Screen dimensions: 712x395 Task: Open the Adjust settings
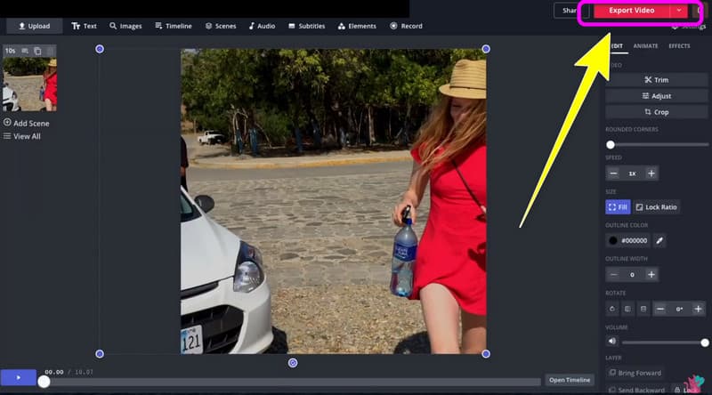coord(656,96)
